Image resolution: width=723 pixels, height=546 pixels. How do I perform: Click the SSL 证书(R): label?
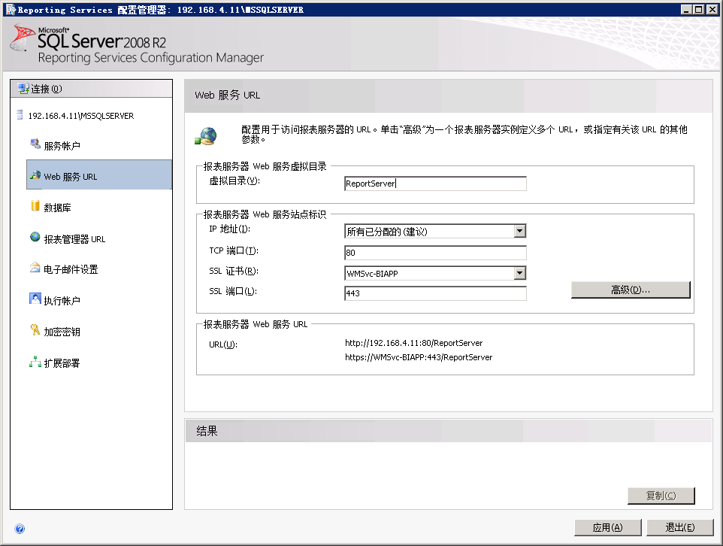234,271
